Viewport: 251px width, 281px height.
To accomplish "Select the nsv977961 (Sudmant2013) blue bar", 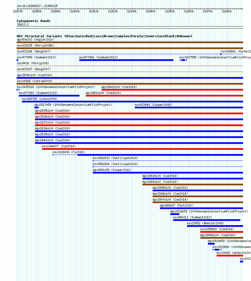I will pyautogui.click(x=126, y=60).
